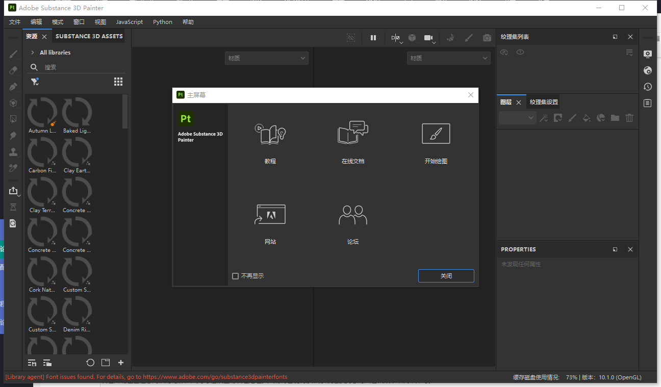Select the Smudge tool in left toolbar
Viewport: 661px width, 387px height.
[x=13, y=136]
